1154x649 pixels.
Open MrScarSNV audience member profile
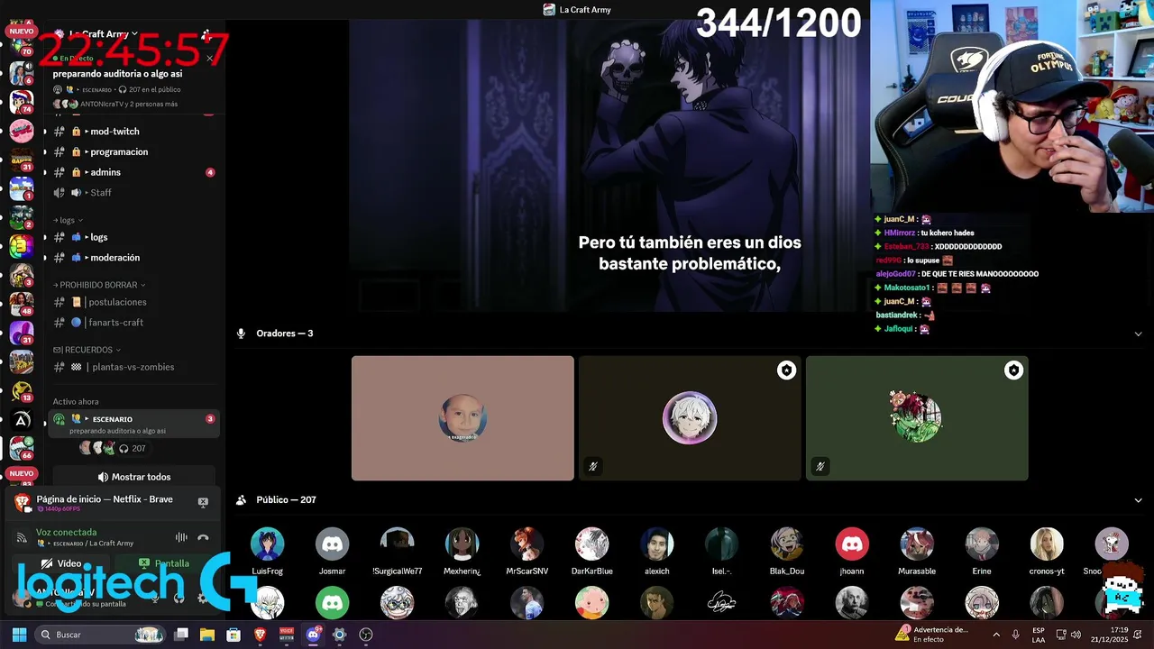(527, 551)
